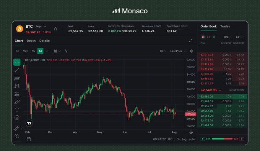Image resolution: width=260 pixels, height=151 pixels.
Task: Open the Last Price dropdown
Action: pos(178,51)
